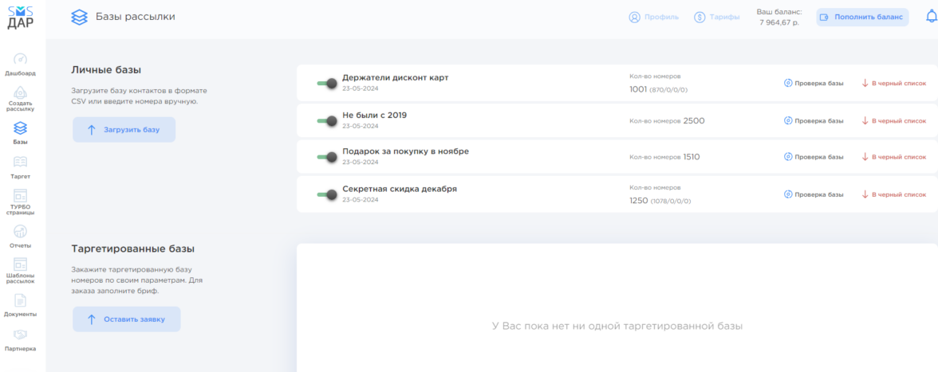Click blacklist arrow icon for Держатели дисконт карт
The image size is (938, 372).
coord(865,83)
